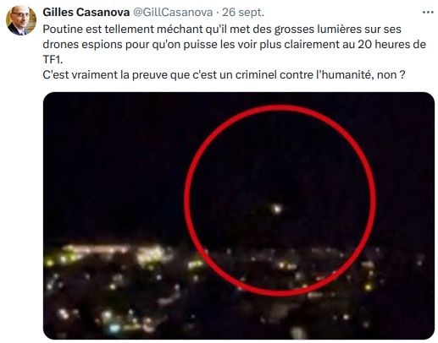Open the @GillCasanova handle

point(173,13)
